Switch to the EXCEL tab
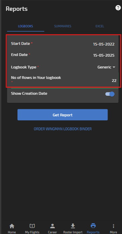 (x=100, y=26)
